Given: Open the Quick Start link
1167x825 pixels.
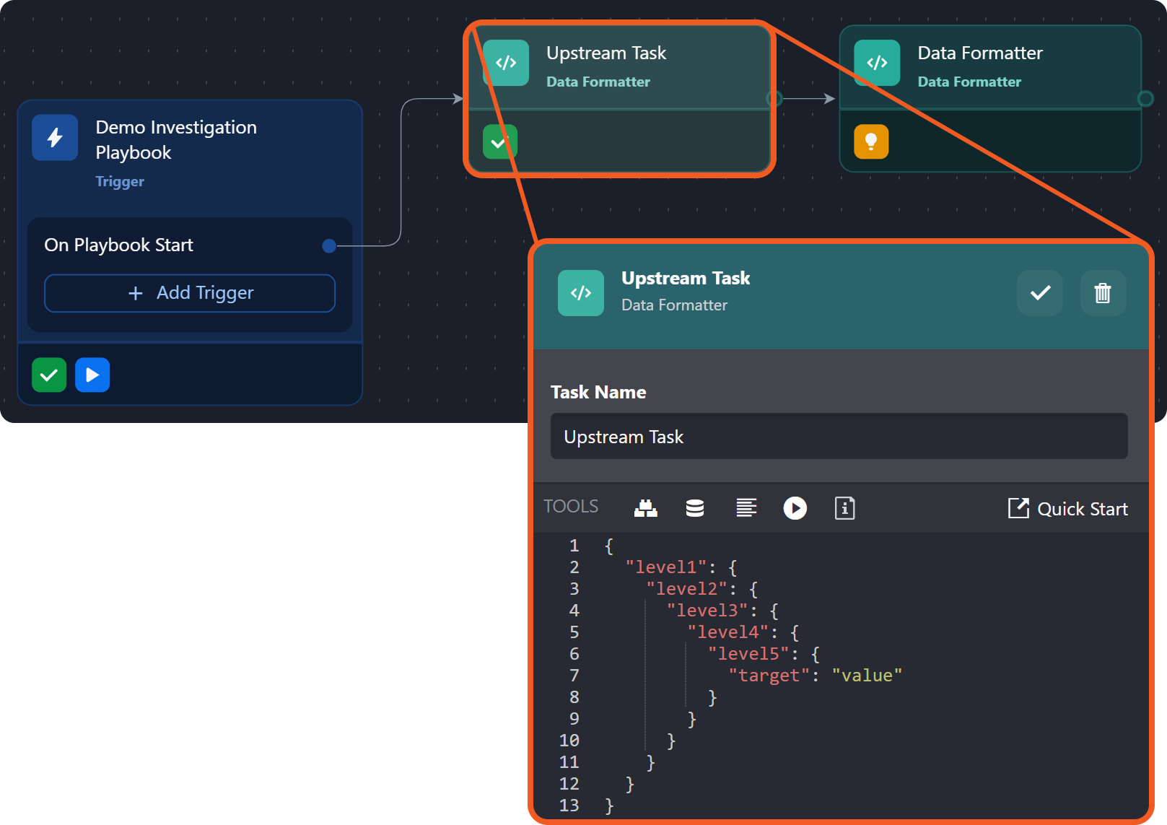Looking at the screenshot, I should [1068, 509].
